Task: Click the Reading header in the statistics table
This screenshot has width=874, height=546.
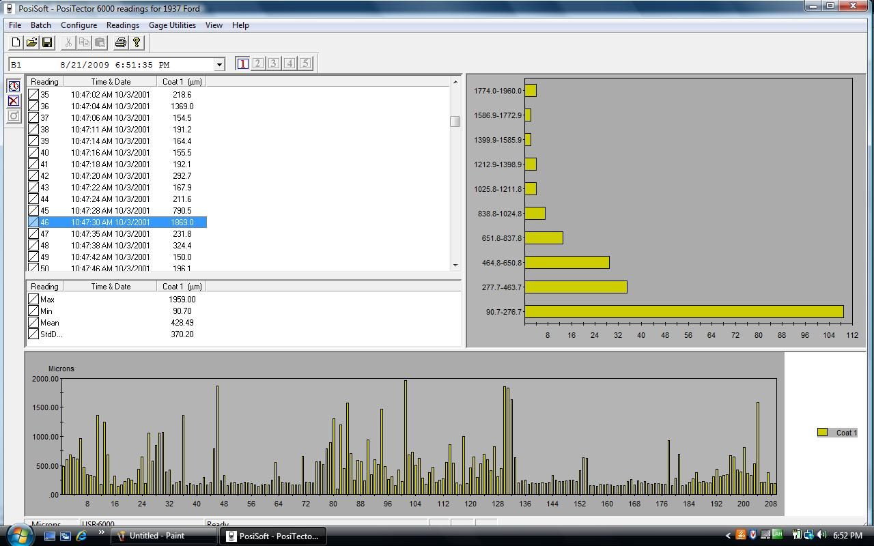Action: 45,287
